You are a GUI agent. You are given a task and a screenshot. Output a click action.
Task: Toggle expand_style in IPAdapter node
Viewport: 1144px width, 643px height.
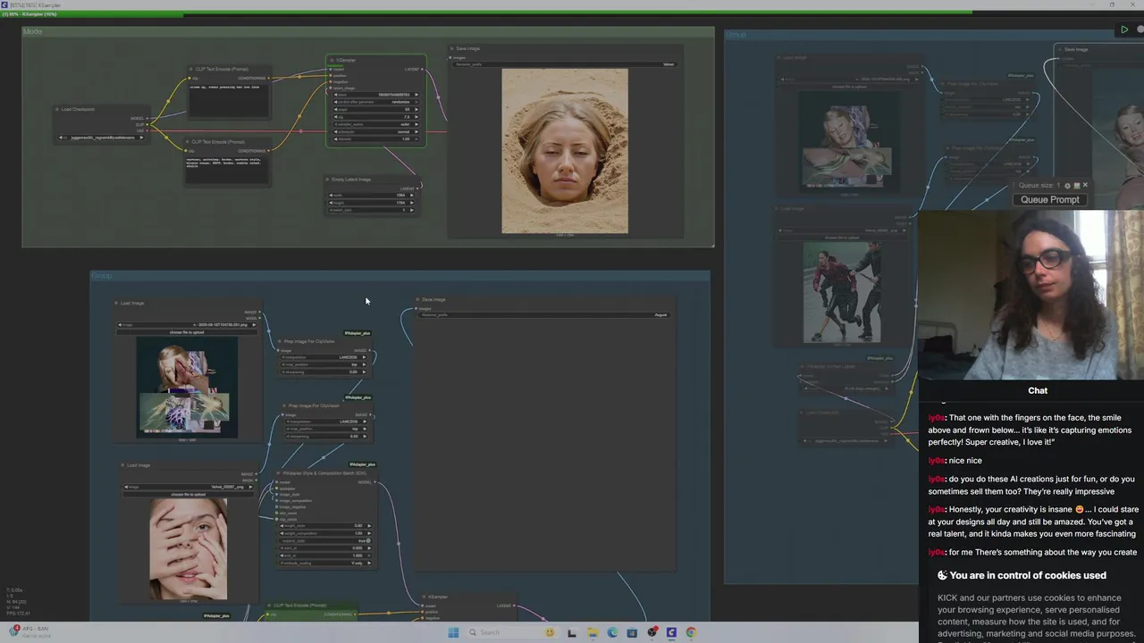tap(325, 540)
